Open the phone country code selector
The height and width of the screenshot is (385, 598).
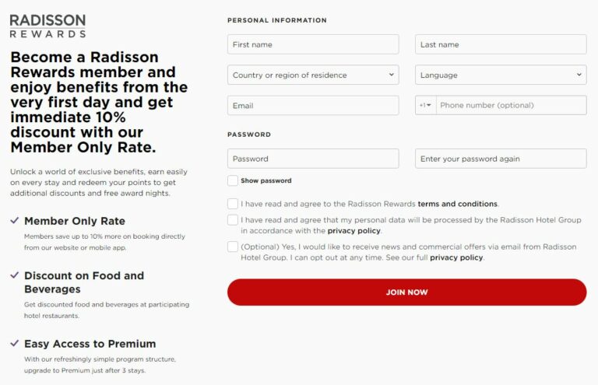click(425, 105)
